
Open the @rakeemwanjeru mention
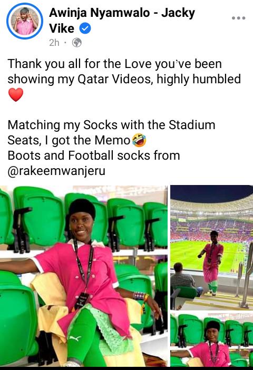pyautogui.click(x=56, y=171)
